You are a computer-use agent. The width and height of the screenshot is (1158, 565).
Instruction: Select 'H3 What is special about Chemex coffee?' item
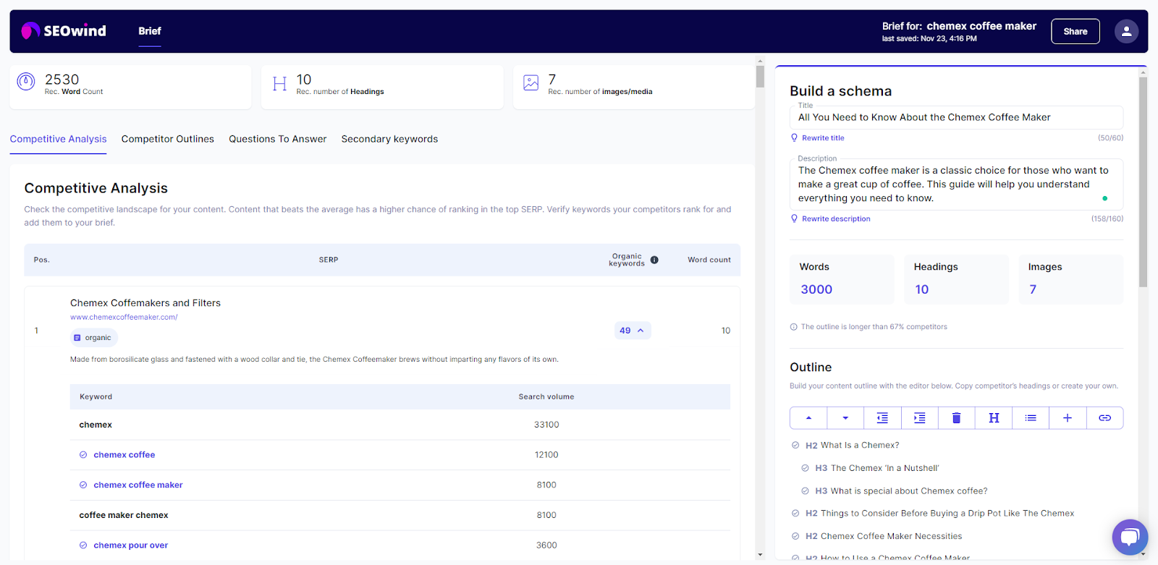[901, 491]
